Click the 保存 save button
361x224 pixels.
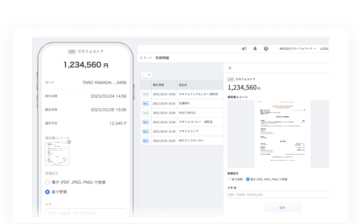[x=282, y=208]
